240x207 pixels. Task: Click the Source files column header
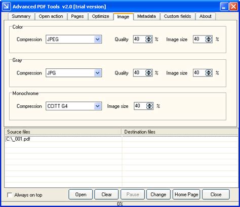coord(63,132)
